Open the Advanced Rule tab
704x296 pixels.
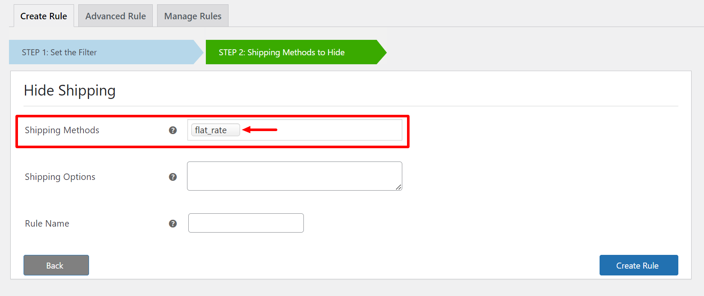pos(116,16)
